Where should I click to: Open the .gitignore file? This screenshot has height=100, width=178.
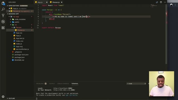(x=18, y=52)
